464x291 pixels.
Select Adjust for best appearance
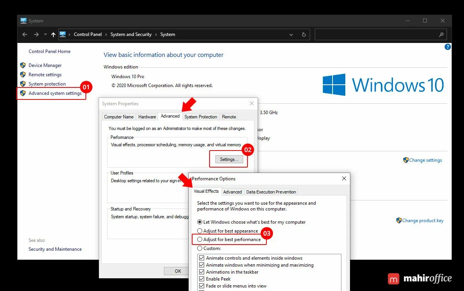227,231
